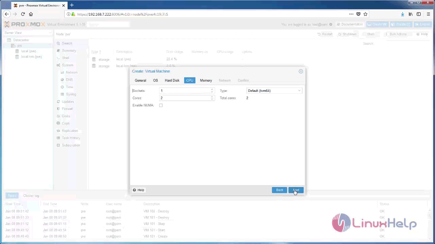Open the Documentation link

350,24
